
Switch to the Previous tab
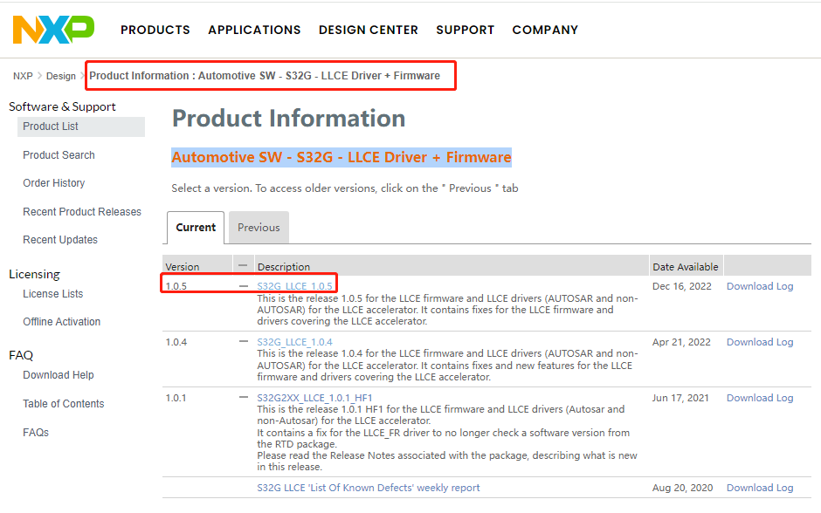[259, 228]
